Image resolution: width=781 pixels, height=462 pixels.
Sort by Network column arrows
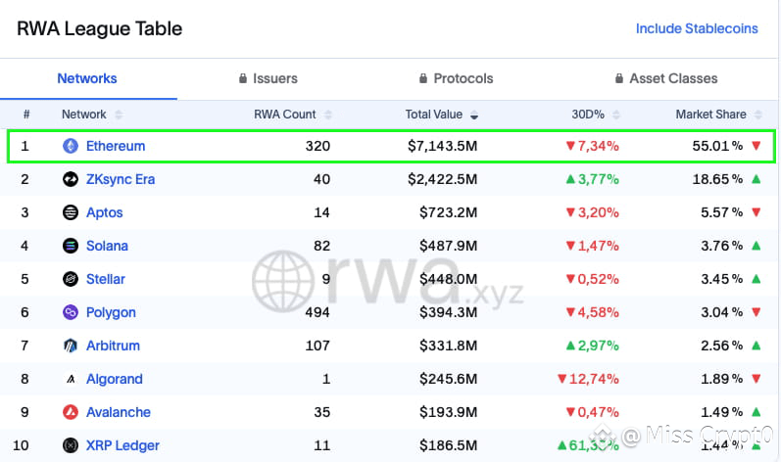(x=119, y=115)
